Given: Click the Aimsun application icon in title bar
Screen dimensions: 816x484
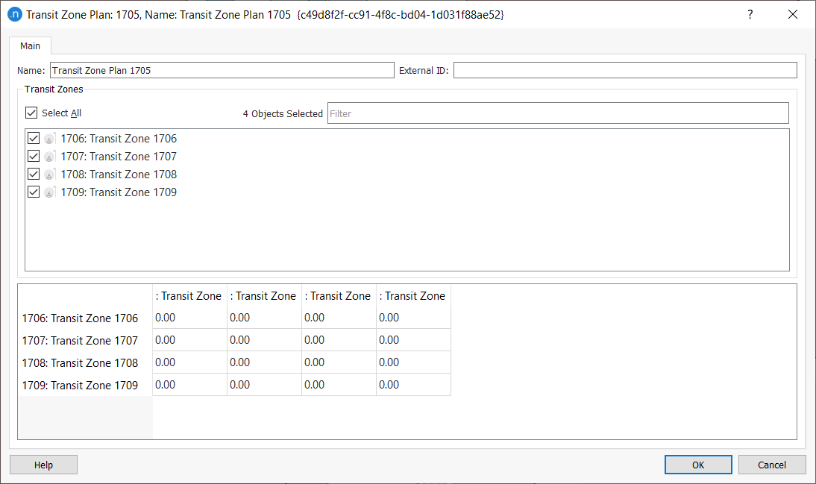Looking at the screenshot, I should (13, 14).
